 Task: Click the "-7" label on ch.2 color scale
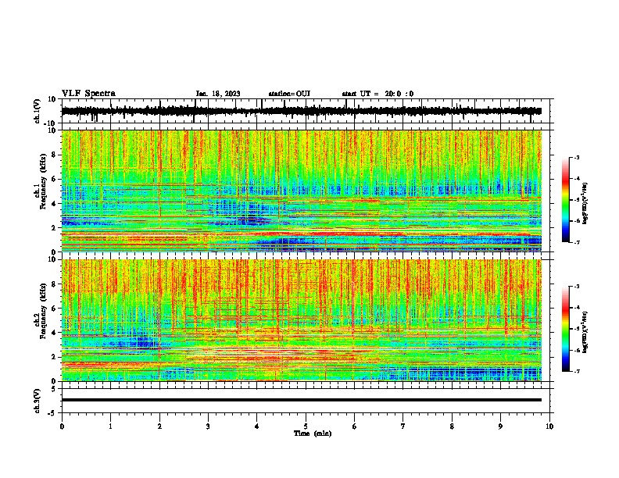576,372
